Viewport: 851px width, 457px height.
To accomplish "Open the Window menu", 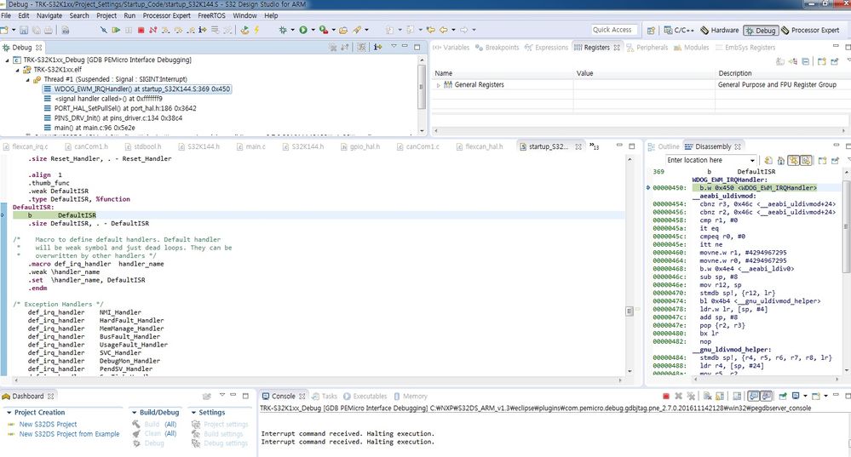I will (244, 15).
